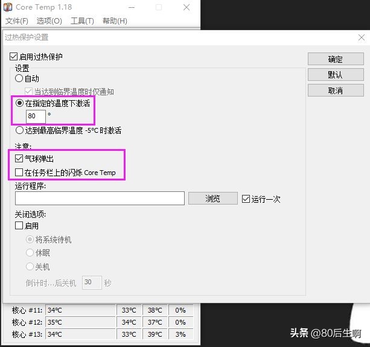Click the 核心 #11 temperature value 34°C
370x347 pixels.
coord(80,310)
